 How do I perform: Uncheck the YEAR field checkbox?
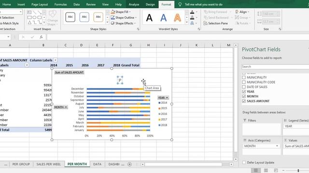(x=244, y=91)
